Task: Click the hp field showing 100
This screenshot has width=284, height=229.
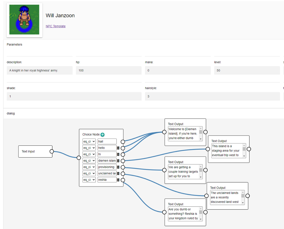Action: tap(109, 70)
